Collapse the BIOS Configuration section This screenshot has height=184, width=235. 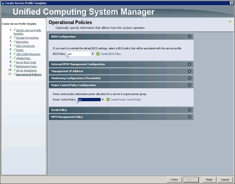click(x=189, y=37)
